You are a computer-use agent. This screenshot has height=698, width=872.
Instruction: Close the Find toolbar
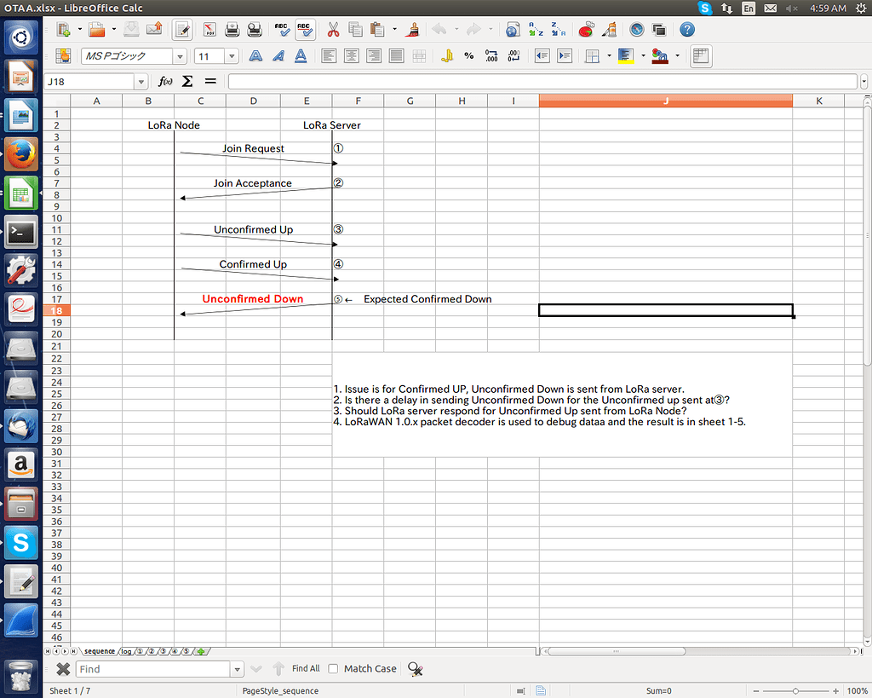click(63, 669)
